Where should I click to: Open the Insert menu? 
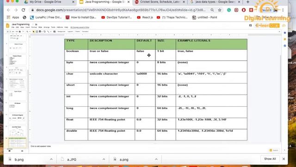pyautogui.click(x=28, y=27)
